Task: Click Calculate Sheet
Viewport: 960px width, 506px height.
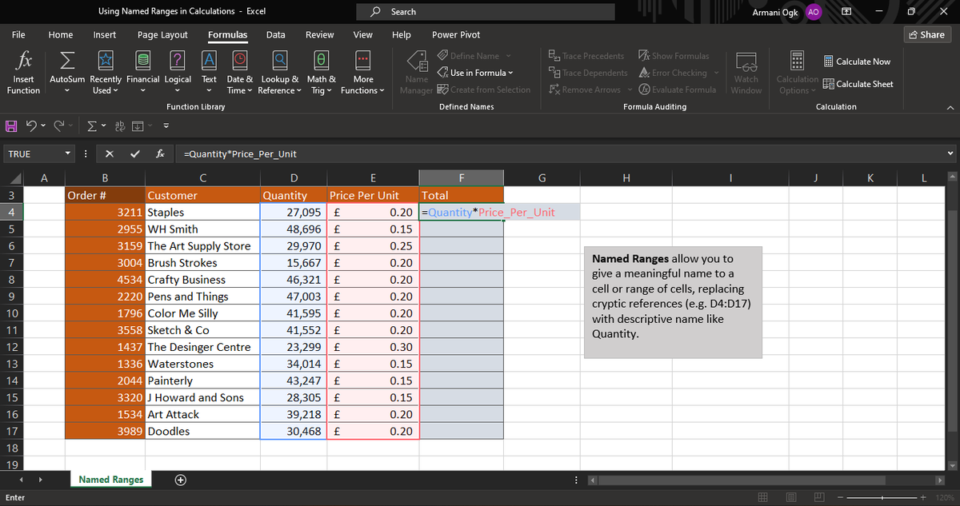Action: [x=858, y=84]
